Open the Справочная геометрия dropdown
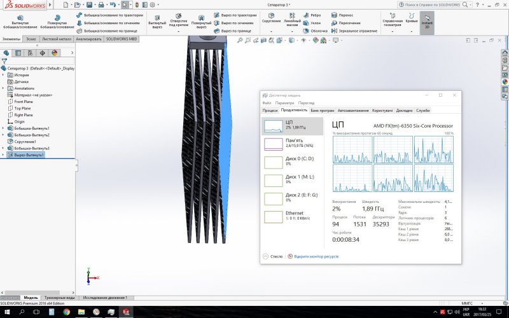The width and height of the screenshot is (509, 318). coord(392,31)
